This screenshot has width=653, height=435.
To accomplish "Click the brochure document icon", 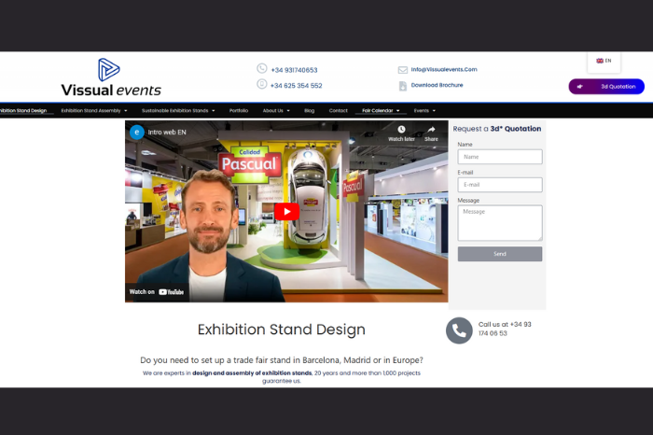I will point(403,86).
